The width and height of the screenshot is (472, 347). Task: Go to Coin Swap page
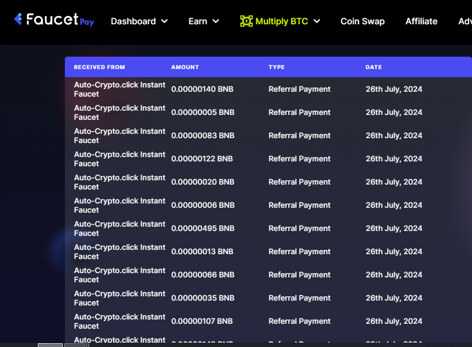pyautogui.click(x=362, y=22)
